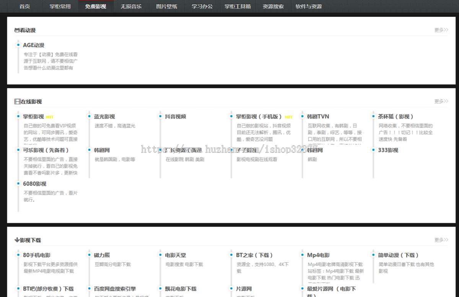
Task: Visit the Mp4电影 link
Action: (318, 255)
